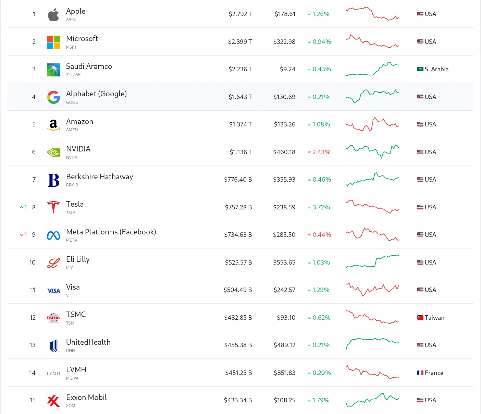The width and height of the screenshot is (481, 414).
Task: Open the Apple company link
Action: coord(76,11)
